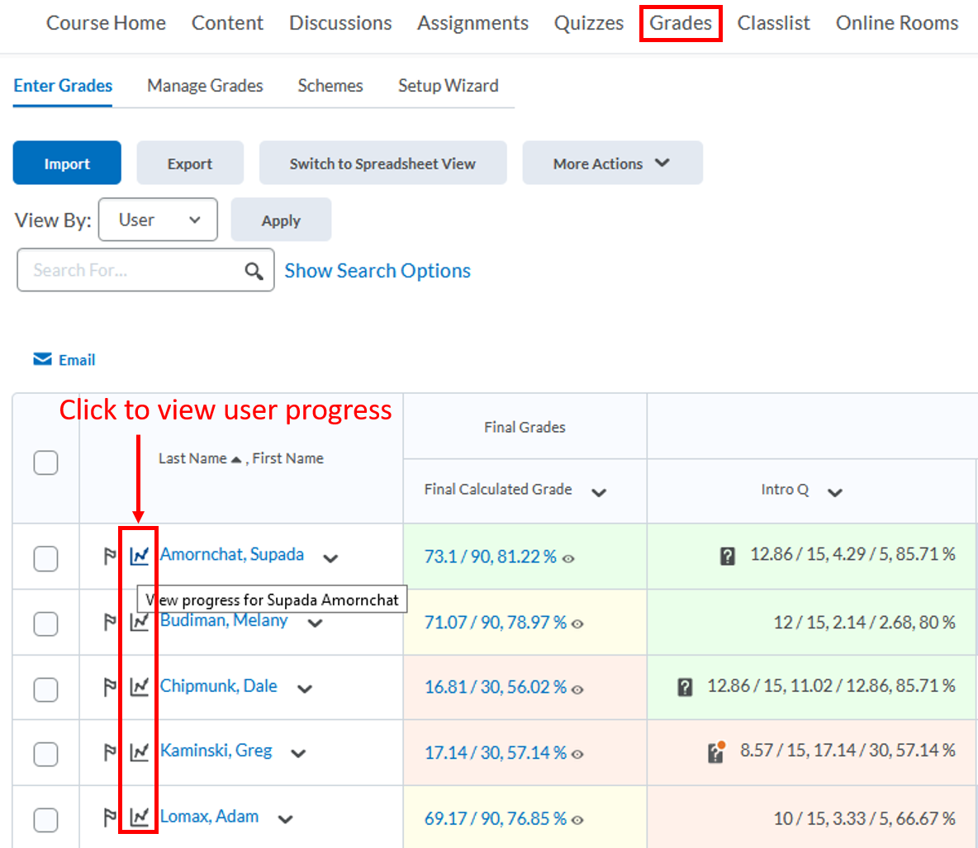Click the search magnifying glass icon

click(x=254, y=270)
